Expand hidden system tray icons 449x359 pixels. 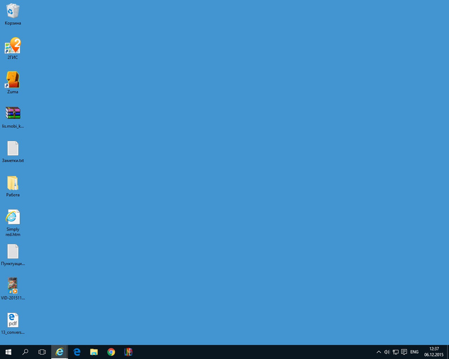click(x=378, y=352)
